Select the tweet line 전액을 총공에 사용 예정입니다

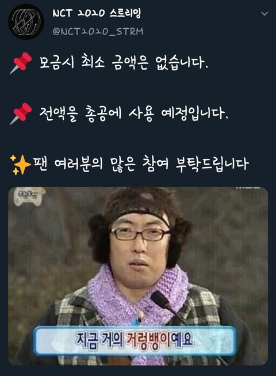pos(133,113)
